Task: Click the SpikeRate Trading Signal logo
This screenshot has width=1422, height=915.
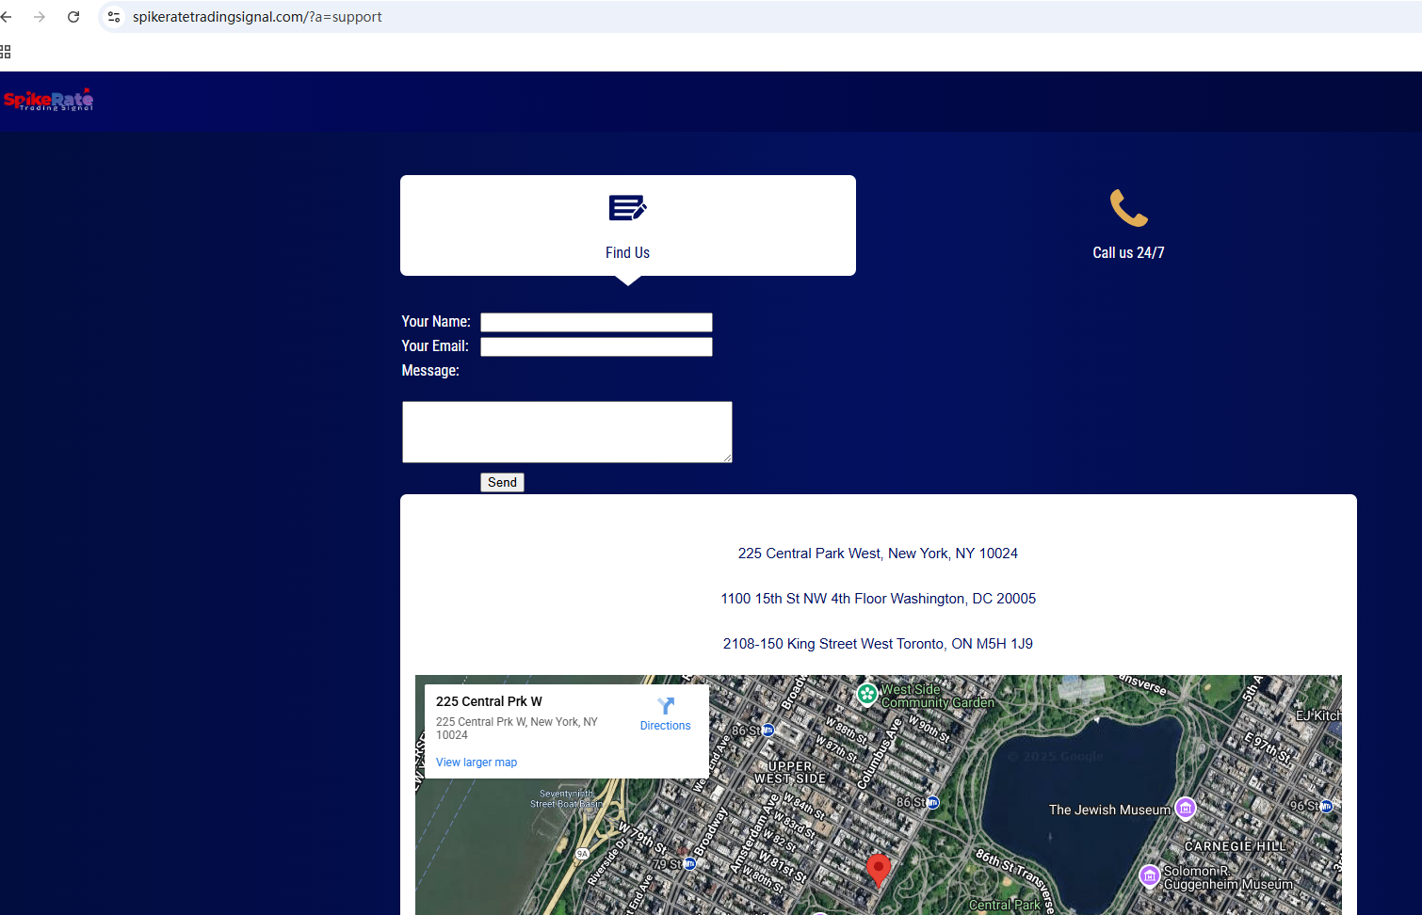Action: click(49, 100)
